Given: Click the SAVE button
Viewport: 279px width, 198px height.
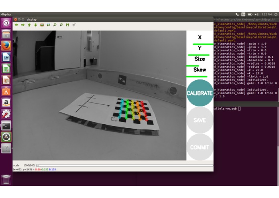Looking at the screenshot, I should 200,120.
